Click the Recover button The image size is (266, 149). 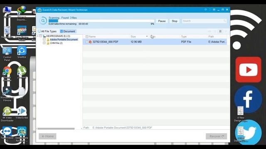pos(216,136)
